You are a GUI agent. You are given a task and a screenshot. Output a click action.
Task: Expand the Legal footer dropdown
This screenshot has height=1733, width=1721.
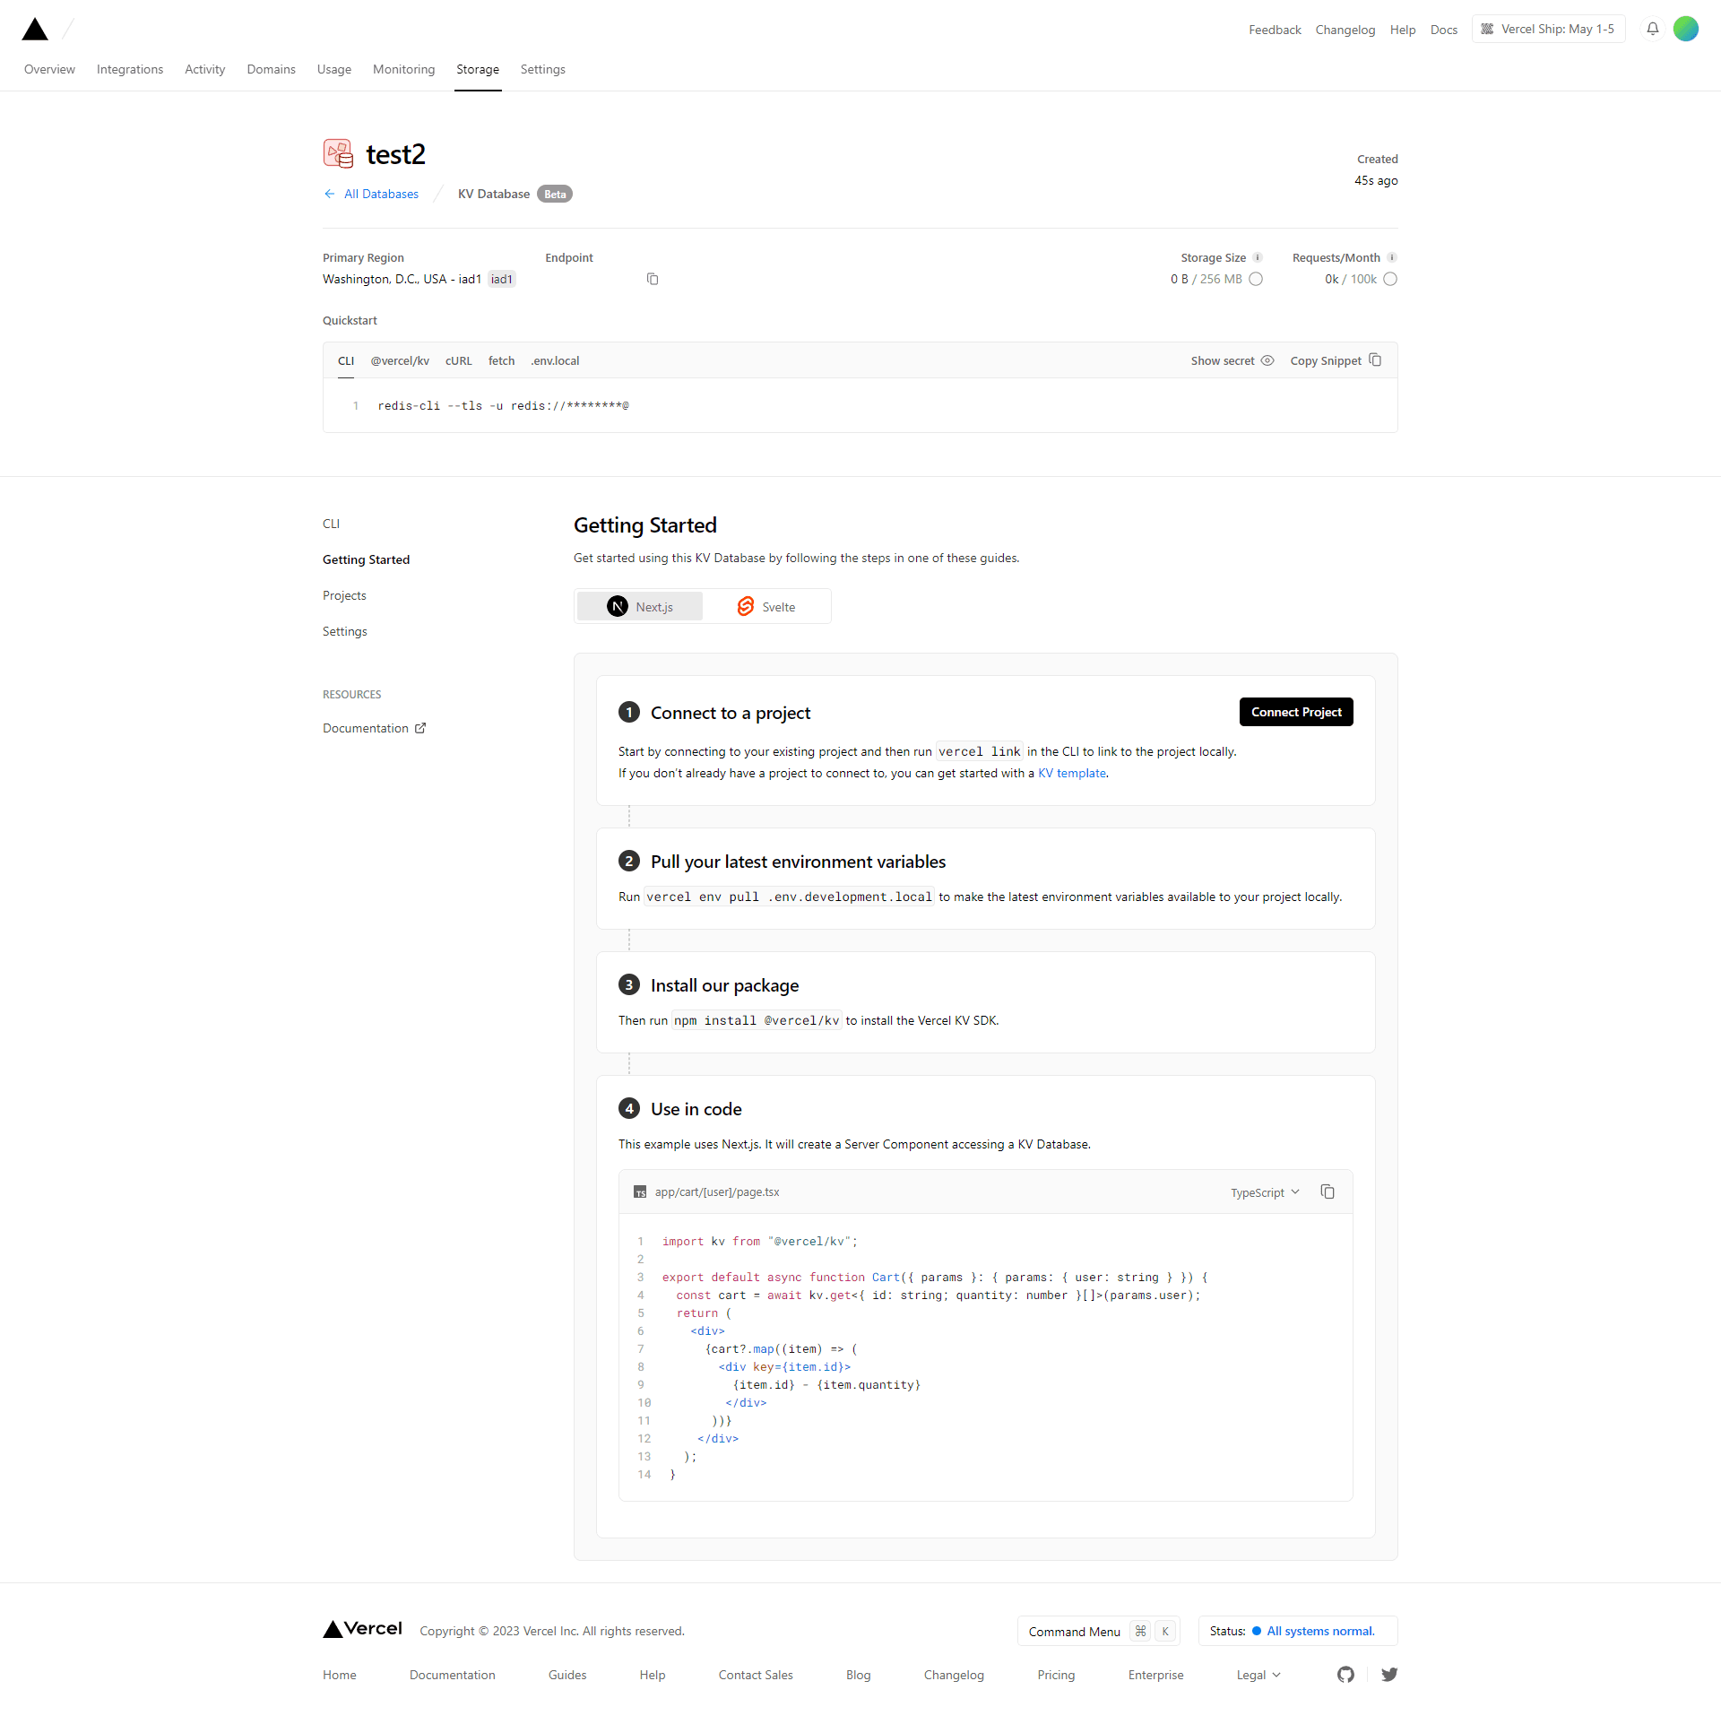click(x=1258, y=1675)
